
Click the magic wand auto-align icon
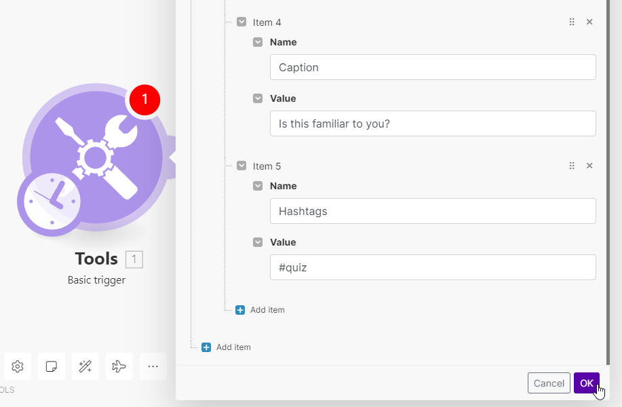(x=85, y=366)
